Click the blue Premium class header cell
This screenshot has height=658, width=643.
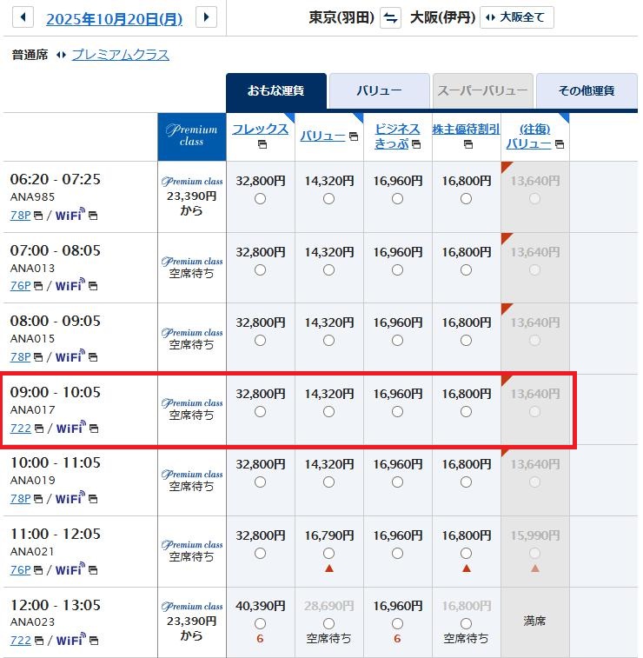(x=191, y=136)
